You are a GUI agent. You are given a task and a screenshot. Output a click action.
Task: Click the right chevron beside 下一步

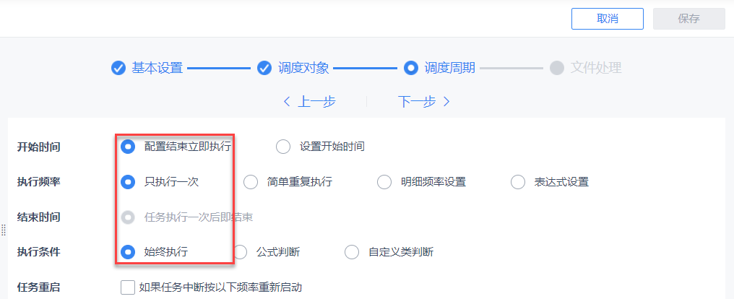click(x=446, y=101)
